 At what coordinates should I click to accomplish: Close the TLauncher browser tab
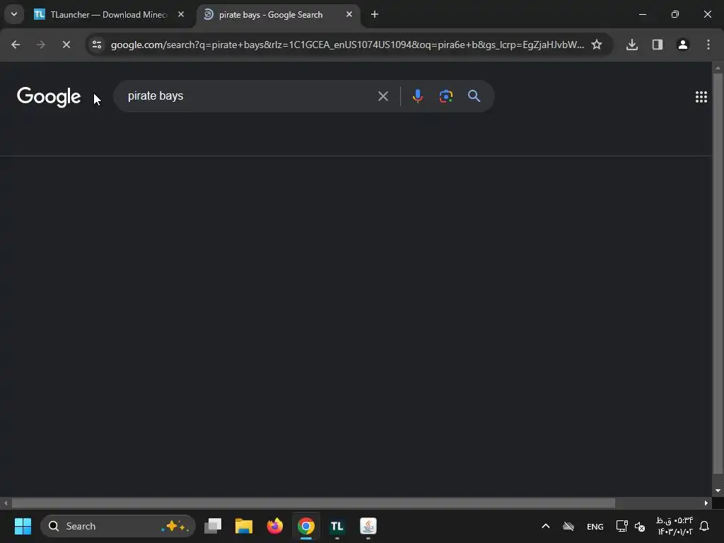pyautogui.click(x=181, y=14)
